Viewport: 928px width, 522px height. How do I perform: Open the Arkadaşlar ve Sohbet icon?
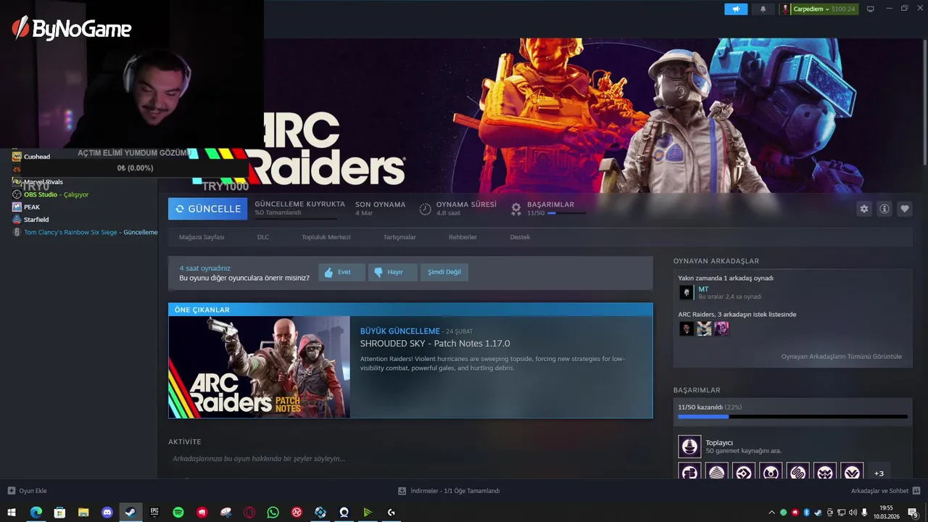click(916, 491)
